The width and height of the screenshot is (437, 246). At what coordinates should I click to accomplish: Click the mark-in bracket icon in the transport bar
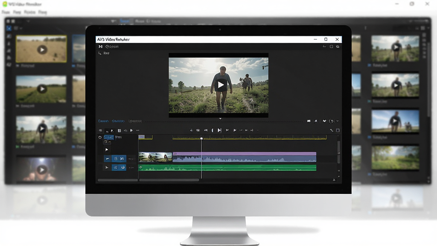pos(213,130)
